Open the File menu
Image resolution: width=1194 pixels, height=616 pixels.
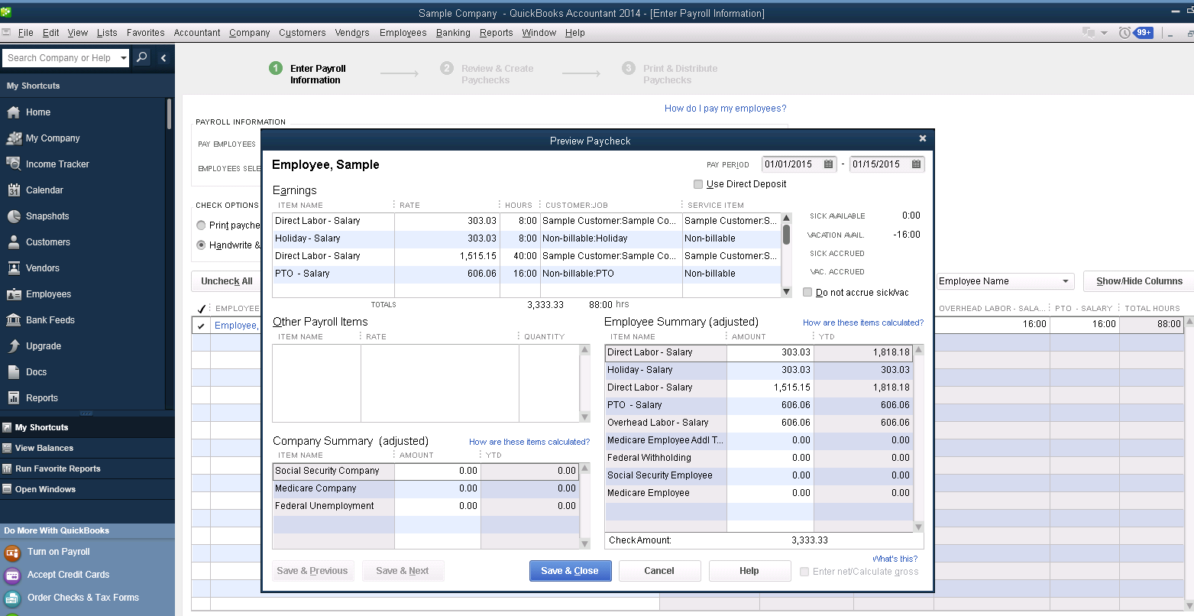pyautogui.click(x=25, y=33)
